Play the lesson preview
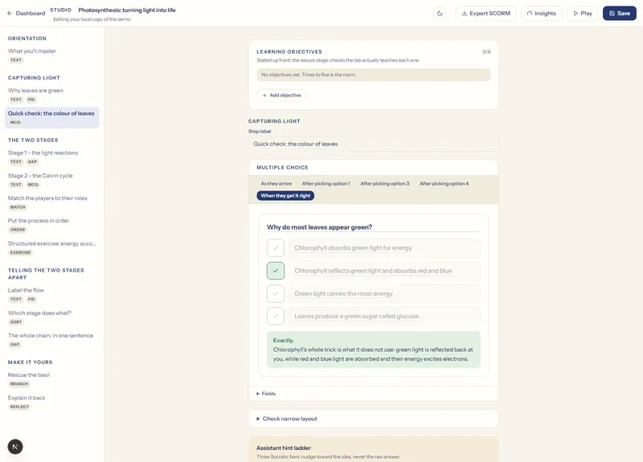The width and height of the screenshot is (643, 462). [x=582, y=13]
